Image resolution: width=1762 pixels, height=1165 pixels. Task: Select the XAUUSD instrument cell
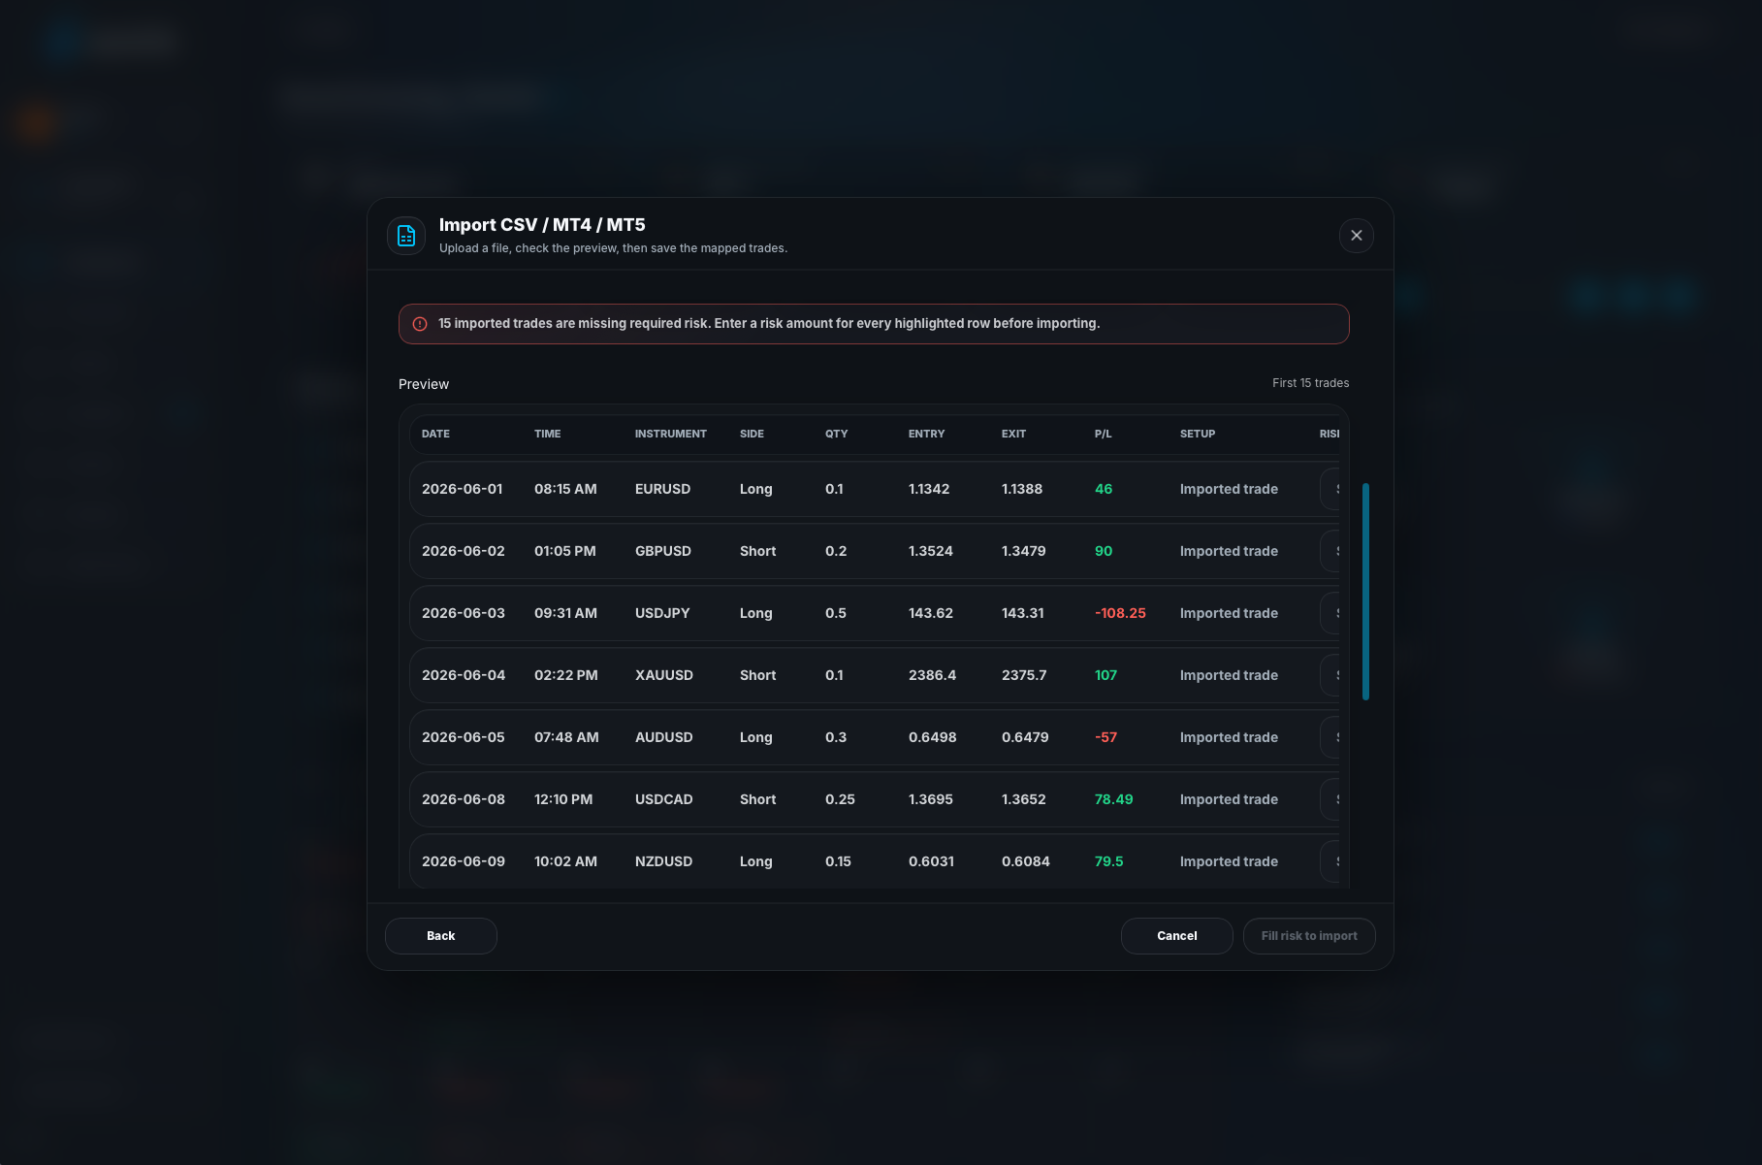coord(664,675)
